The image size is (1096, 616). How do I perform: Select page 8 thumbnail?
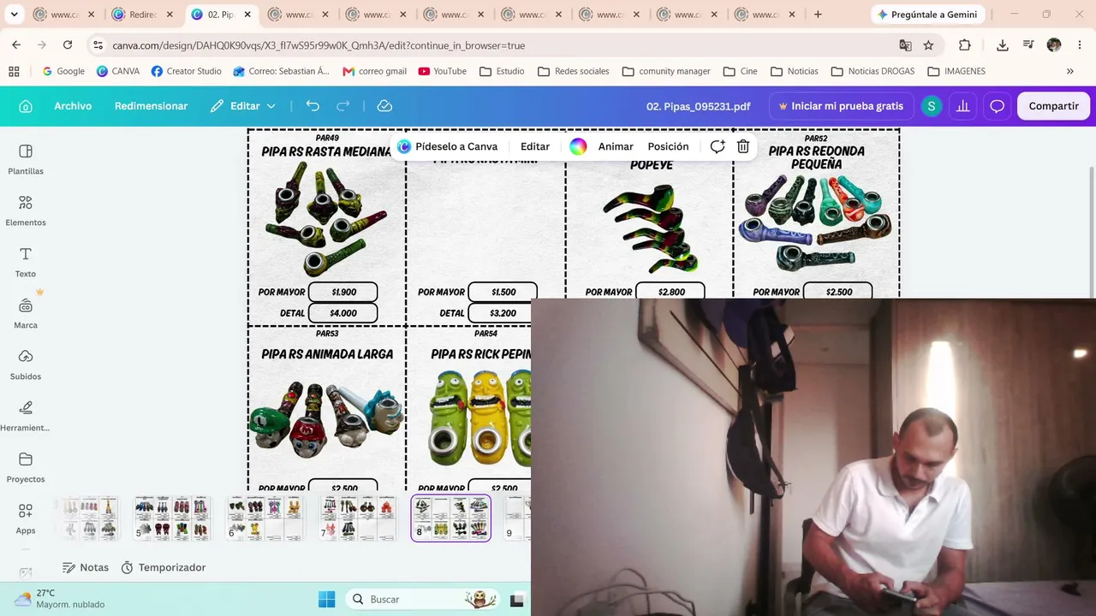coord(450,518)
